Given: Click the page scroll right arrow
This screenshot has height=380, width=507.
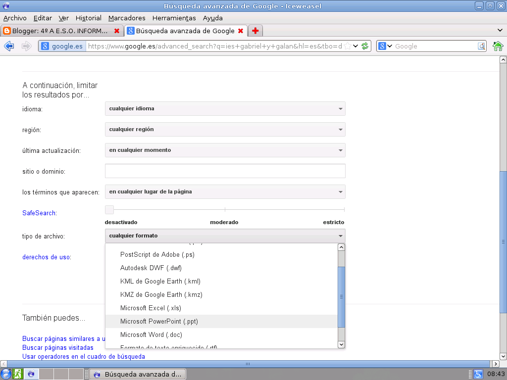Looking at the screenshot, I should (x=496, y=364).
